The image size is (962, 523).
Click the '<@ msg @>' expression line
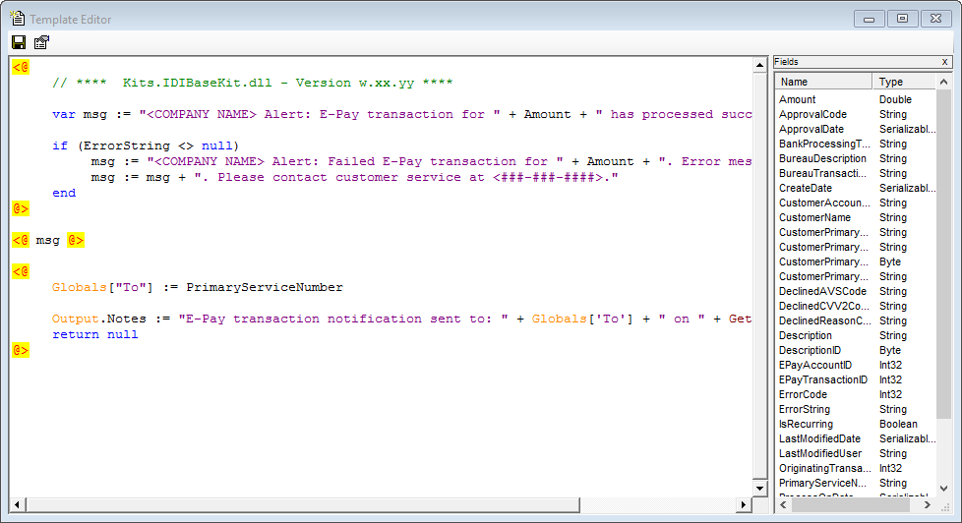click(x=48, y=240)
